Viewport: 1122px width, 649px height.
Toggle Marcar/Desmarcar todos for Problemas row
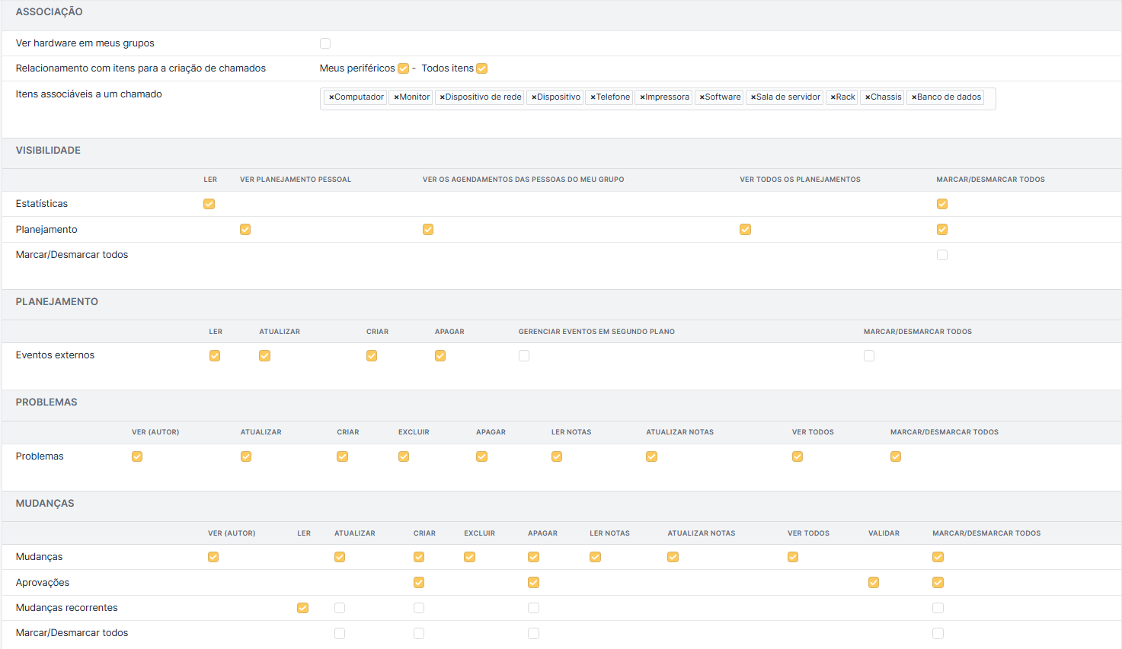pyautogui.click(x=896, y=457)
